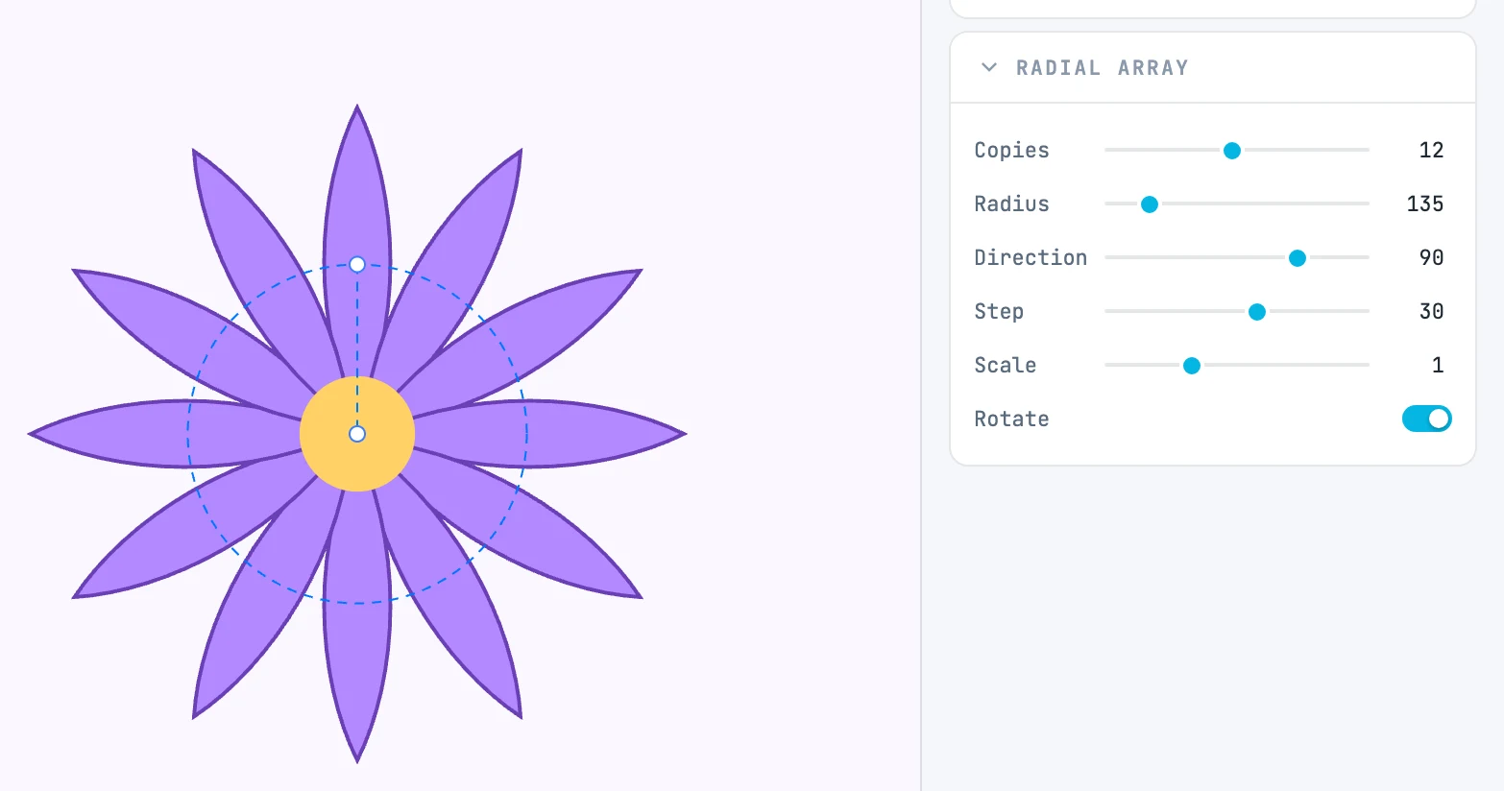Click the Copies label
Image resolution: width=1504 pixels, height=791 pixels.
(1011, 150)
